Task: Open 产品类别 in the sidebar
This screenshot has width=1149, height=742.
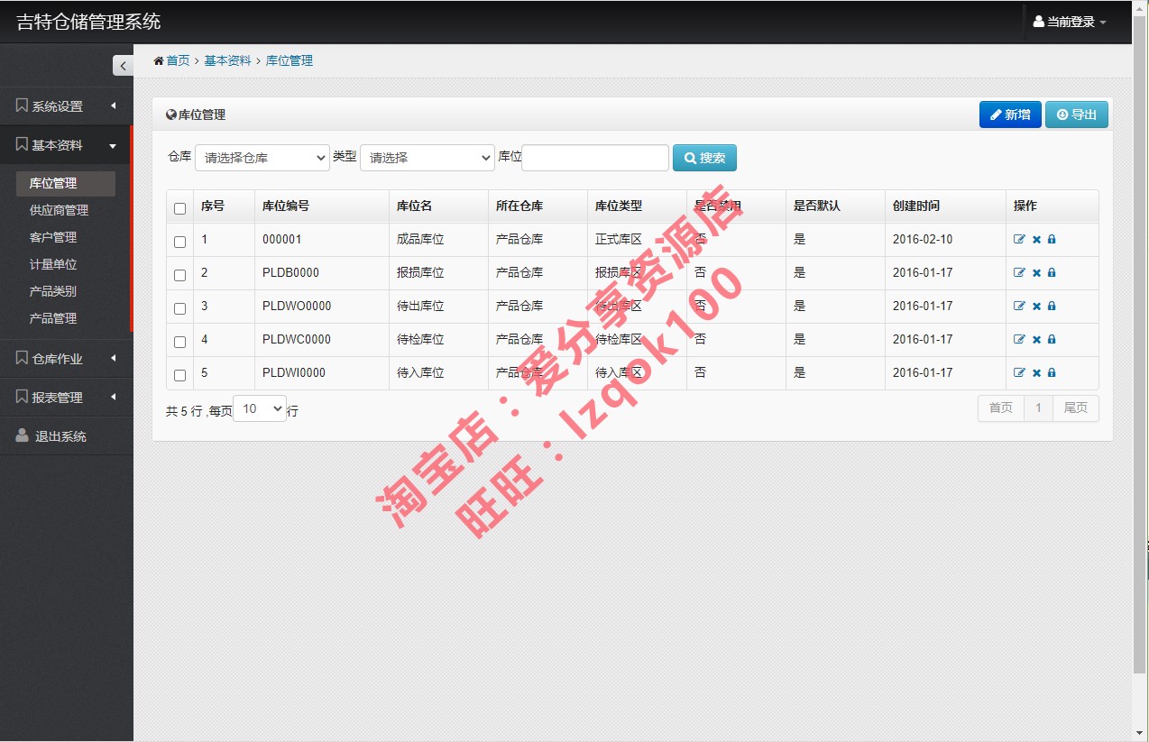Action: click(x=53, y=291)
